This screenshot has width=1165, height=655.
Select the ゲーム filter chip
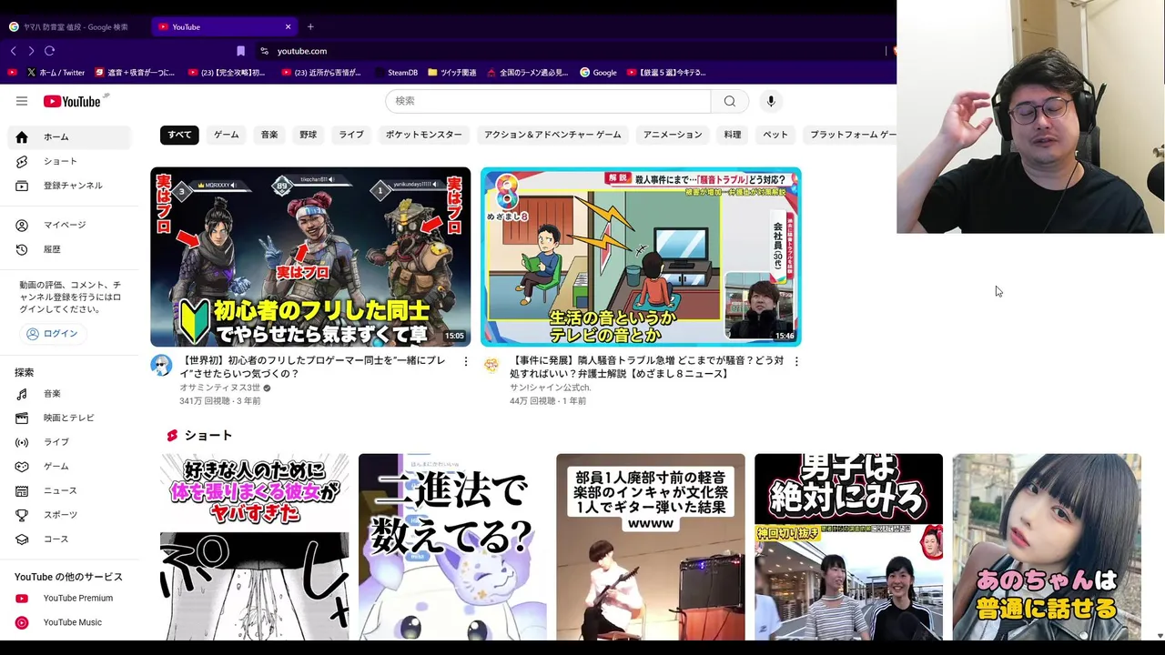[227, 135]
